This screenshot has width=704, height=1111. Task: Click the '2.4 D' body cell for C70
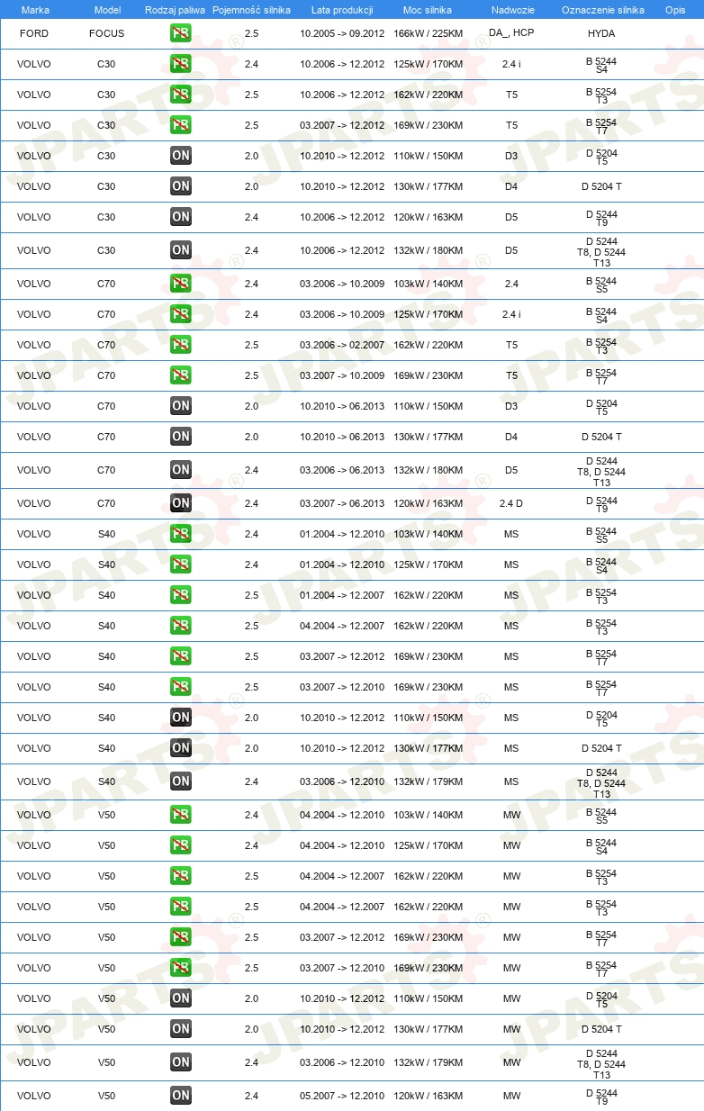coord(511,503)
